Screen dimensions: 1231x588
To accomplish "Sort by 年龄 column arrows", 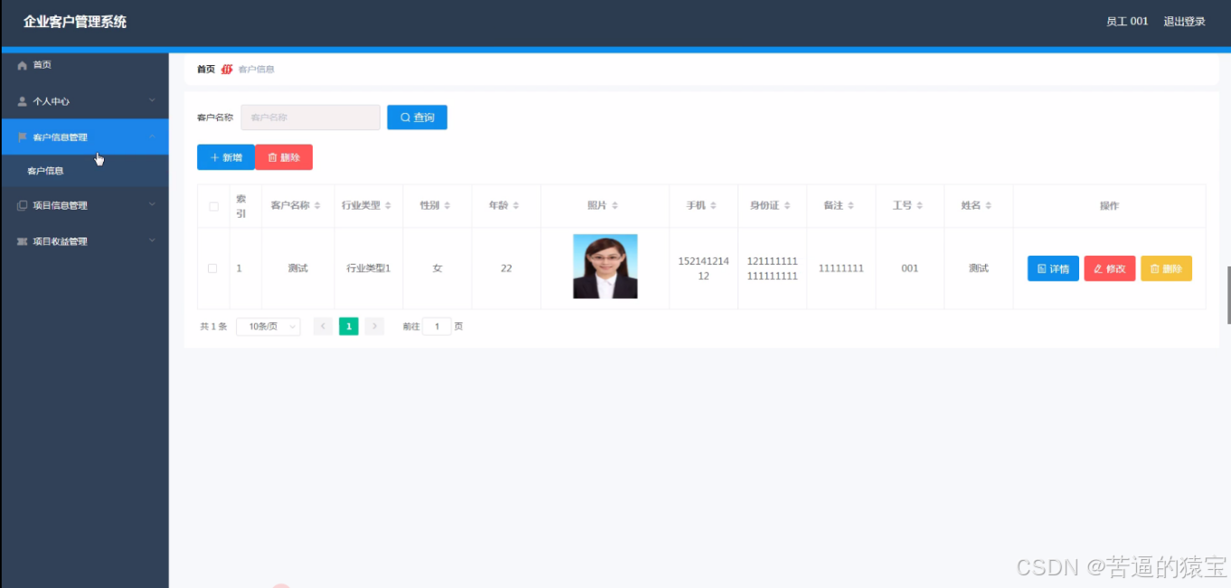I will (516, 206).
